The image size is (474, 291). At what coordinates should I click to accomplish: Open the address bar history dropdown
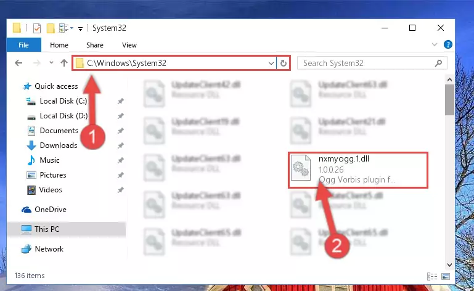pyautogui.click(x=271, y=64)
